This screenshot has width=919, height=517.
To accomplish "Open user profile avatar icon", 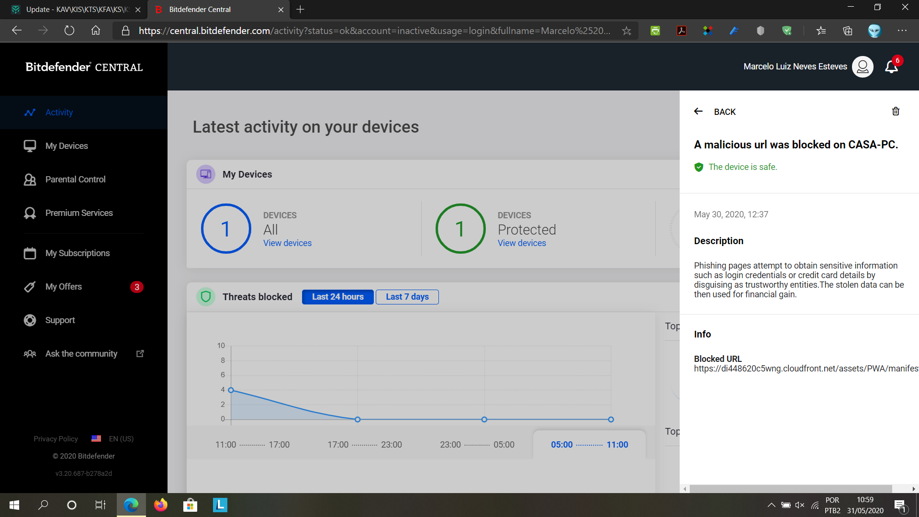I will pyautogui.click(x=863, y=67).
